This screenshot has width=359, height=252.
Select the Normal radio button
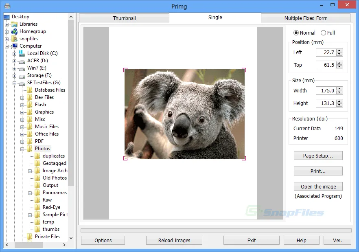click(296, 33)
